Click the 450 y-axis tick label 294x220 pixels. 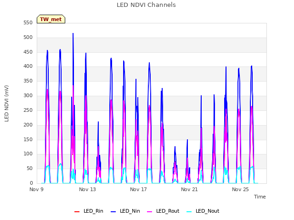(x=28, y=52)
